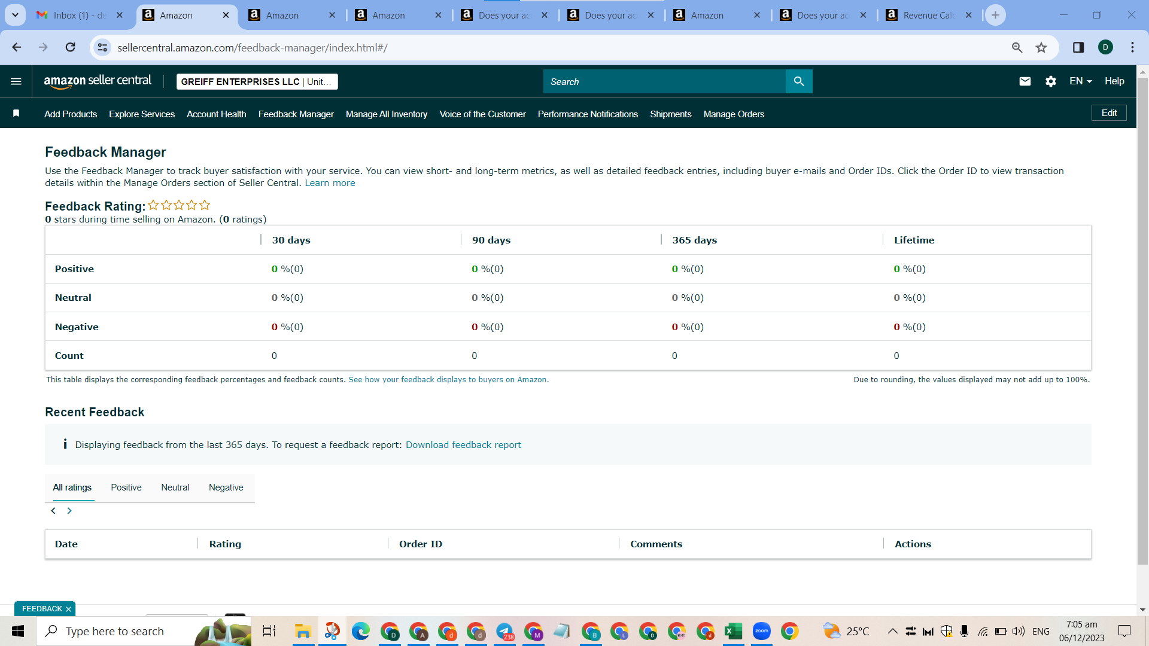Select the Neutral ratings tab

point(175,487)
